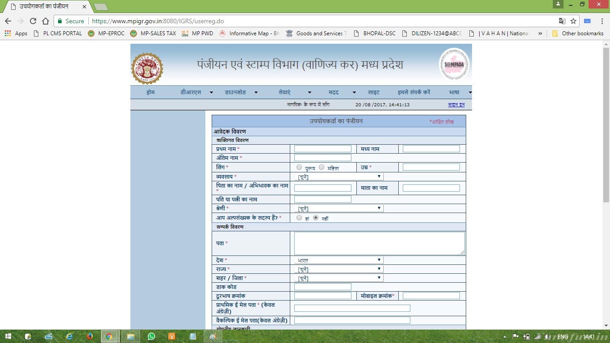
Task: Click the page reload icon
Action: 33,21
